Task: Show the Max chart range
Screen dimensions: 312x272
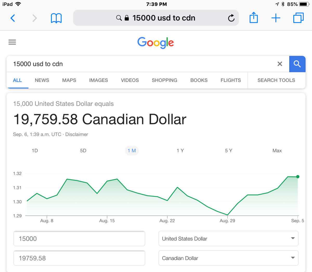Action: click(x=277, y=151)
